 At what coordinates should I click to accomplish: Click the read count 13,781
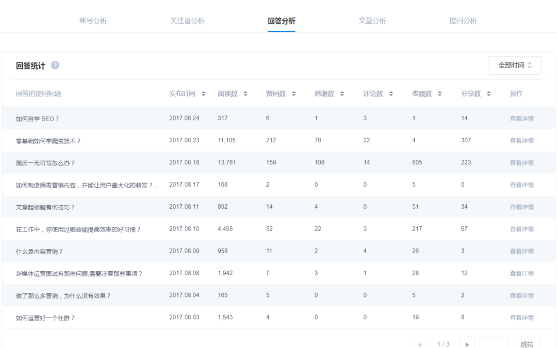(x=226, y=162)
